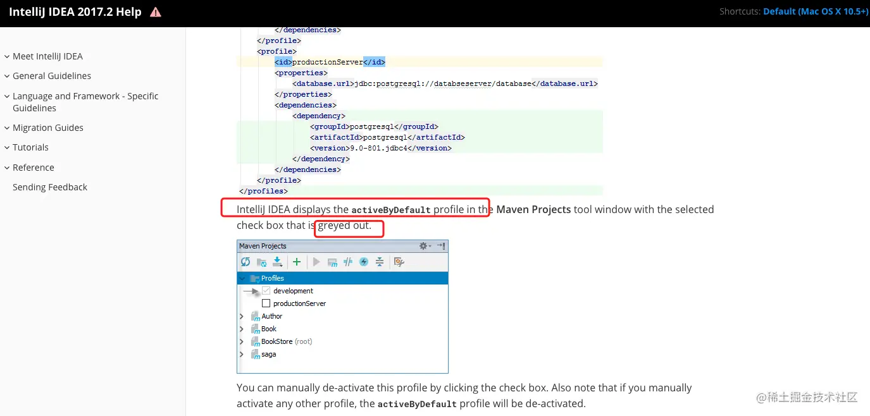Expand the saga module arrow
This screenshot has width=870, height=416.
coord(242,354)
